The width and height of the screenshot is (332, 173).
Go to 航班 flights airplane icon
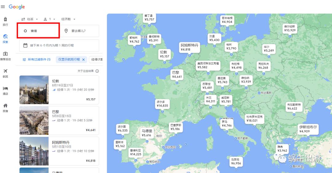(5, 71)
